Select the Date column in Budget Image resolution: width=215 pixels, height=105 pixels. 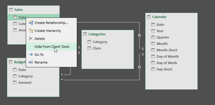pyautogui.click(x=22, y=70)
